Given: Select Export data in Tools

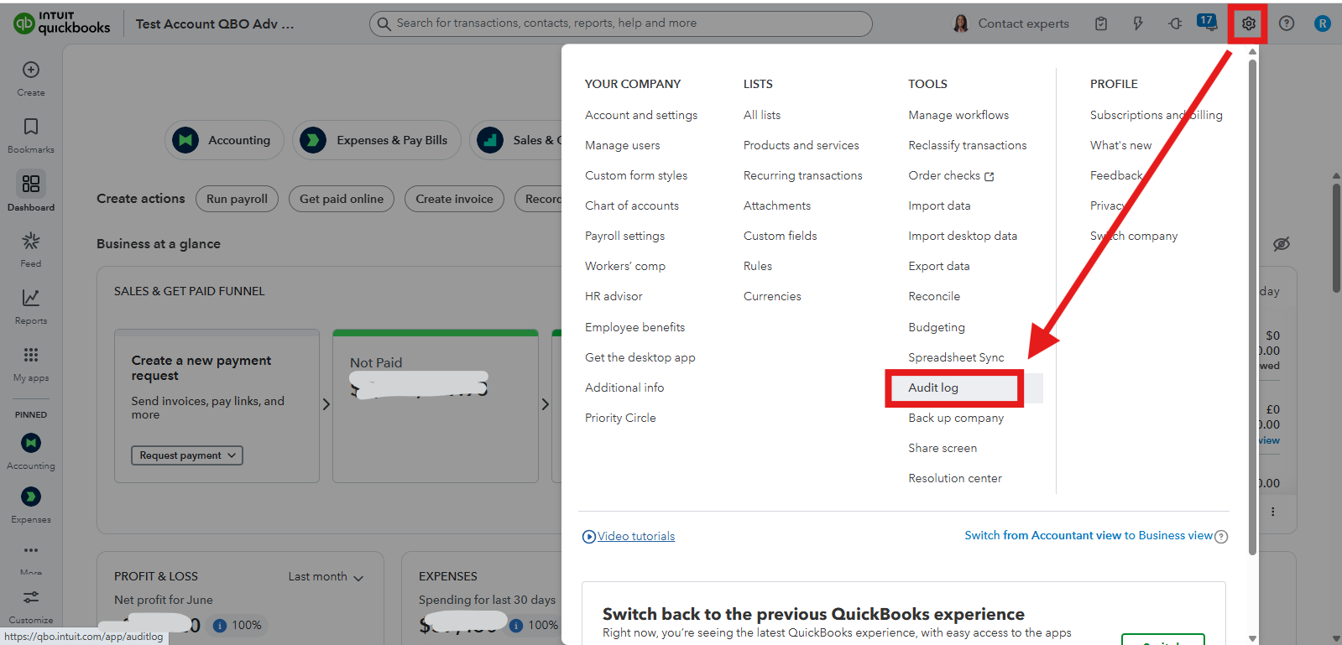Looking at the screenshot, I should (939, 266).
